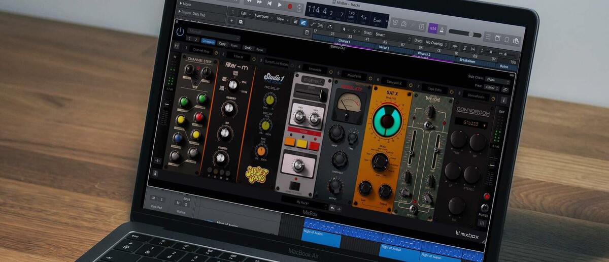Adjust the master volume slider
The image size is (609, 262).
[x=465, y=34]
